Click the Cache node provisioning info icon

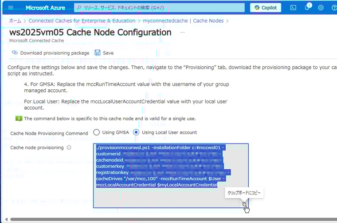[x=69, y=147]
